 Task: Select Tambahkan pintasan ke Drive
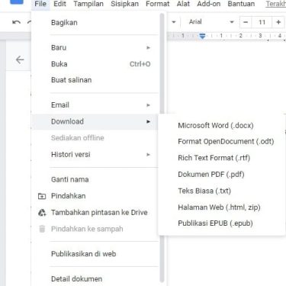[x=95, y=213]
